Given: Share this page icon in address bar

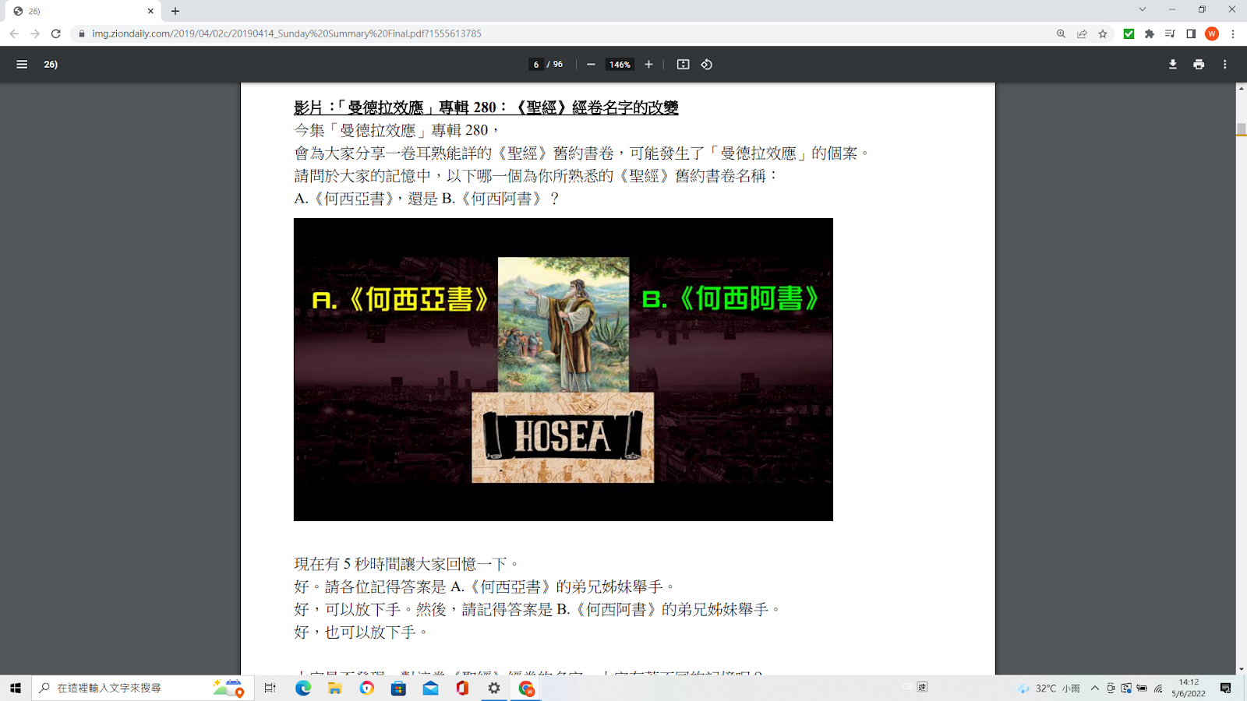Looking at the screenshot, I should point(1082,33).
